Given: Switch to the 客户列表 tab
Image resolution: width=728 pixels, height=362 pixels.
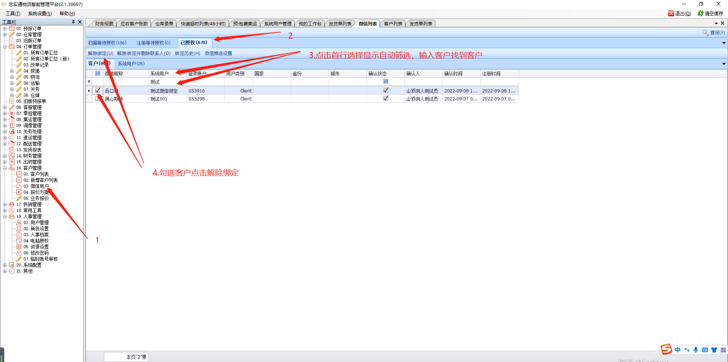Looking at the screenshot, I should point(393,24).
